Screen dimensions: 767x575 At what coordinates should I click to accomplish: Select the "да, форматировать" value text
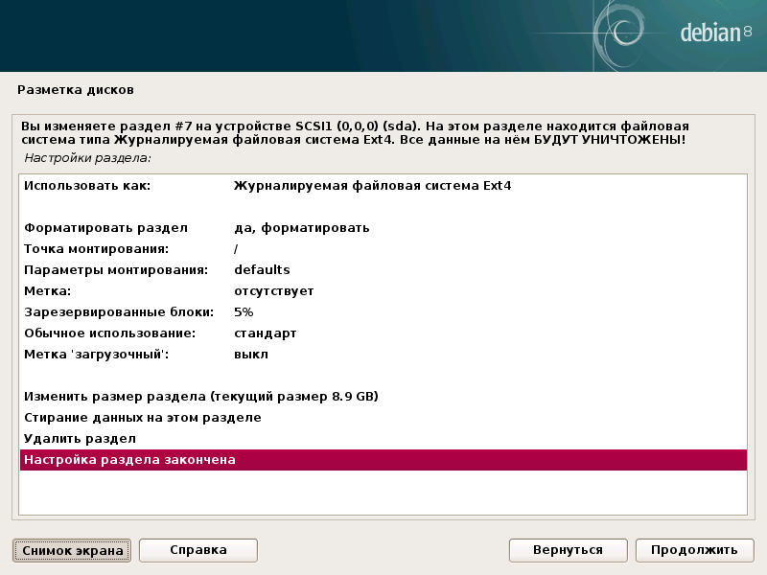coord(302,228)
